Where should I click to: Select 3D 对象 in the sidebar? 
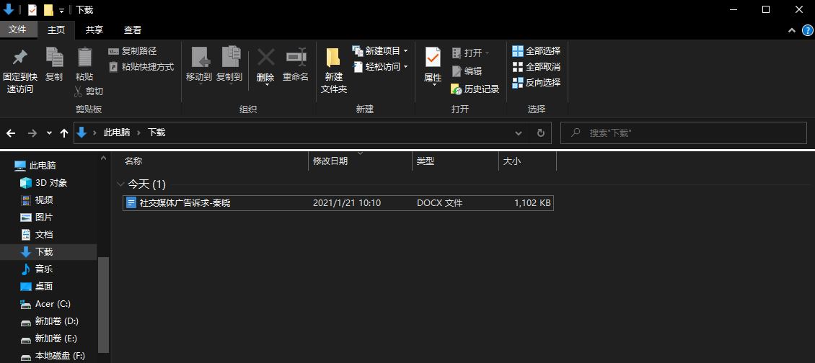pos(44,183)
